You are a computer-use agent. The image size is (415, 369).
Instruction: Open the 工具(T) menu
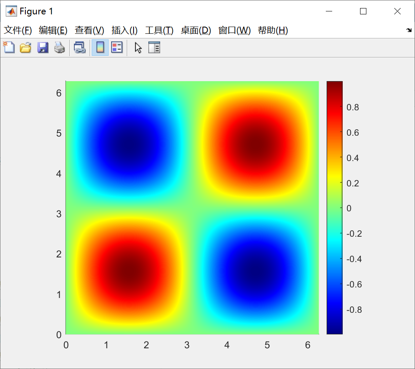pyautogui.click(x=159, y=30)
